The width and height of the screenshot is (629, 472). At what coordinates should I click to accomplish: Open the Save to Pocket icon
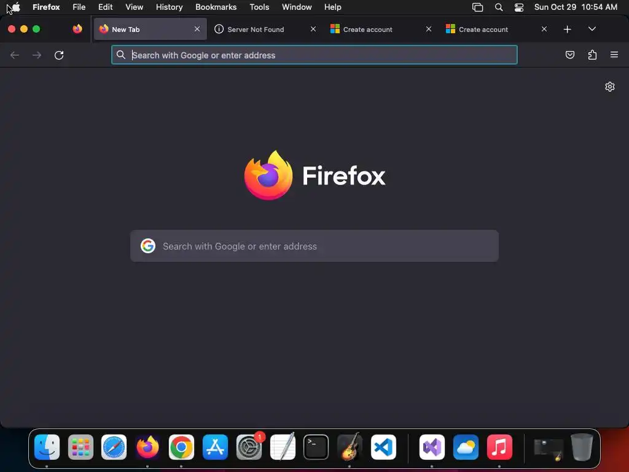pyautogui.click(x=569, y=55)
